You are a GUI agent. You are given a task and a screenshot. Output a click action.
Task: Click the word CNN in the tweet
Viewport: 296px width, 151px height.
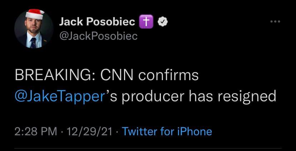[115, 76]
